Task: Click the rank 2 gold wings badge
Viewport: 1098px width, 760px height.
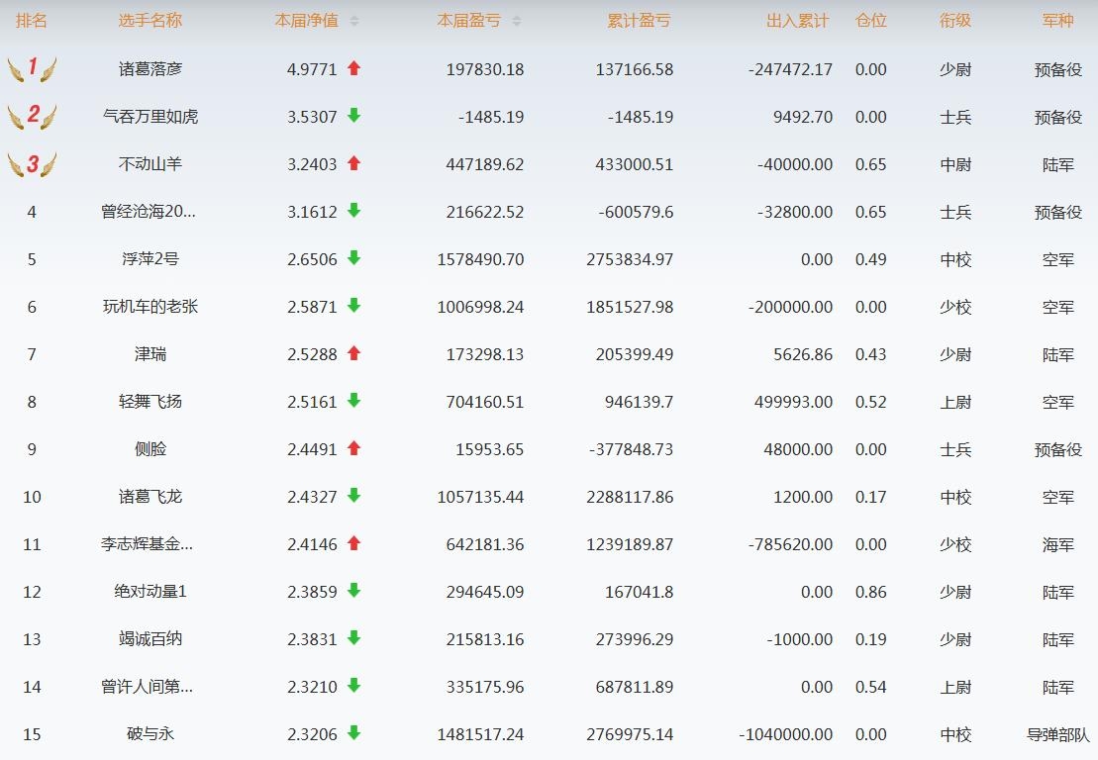Action: tap(32, 116)
